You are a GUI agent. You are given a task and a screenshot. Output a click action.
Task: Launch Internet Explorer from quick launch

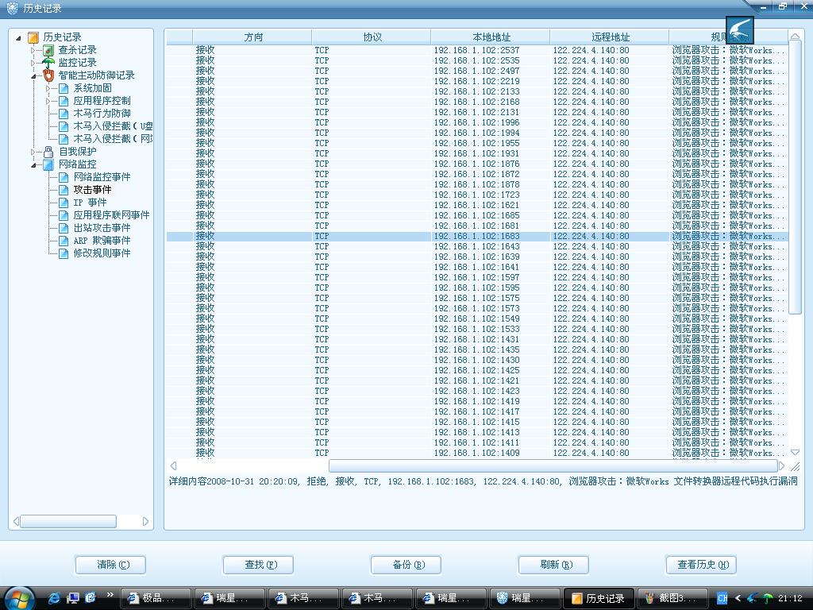click(x=55, y=598)
